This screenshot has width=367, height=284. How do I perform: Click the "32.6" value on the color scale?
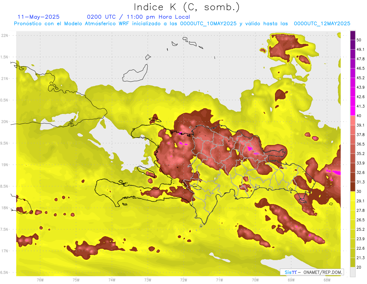coord(361,172)
